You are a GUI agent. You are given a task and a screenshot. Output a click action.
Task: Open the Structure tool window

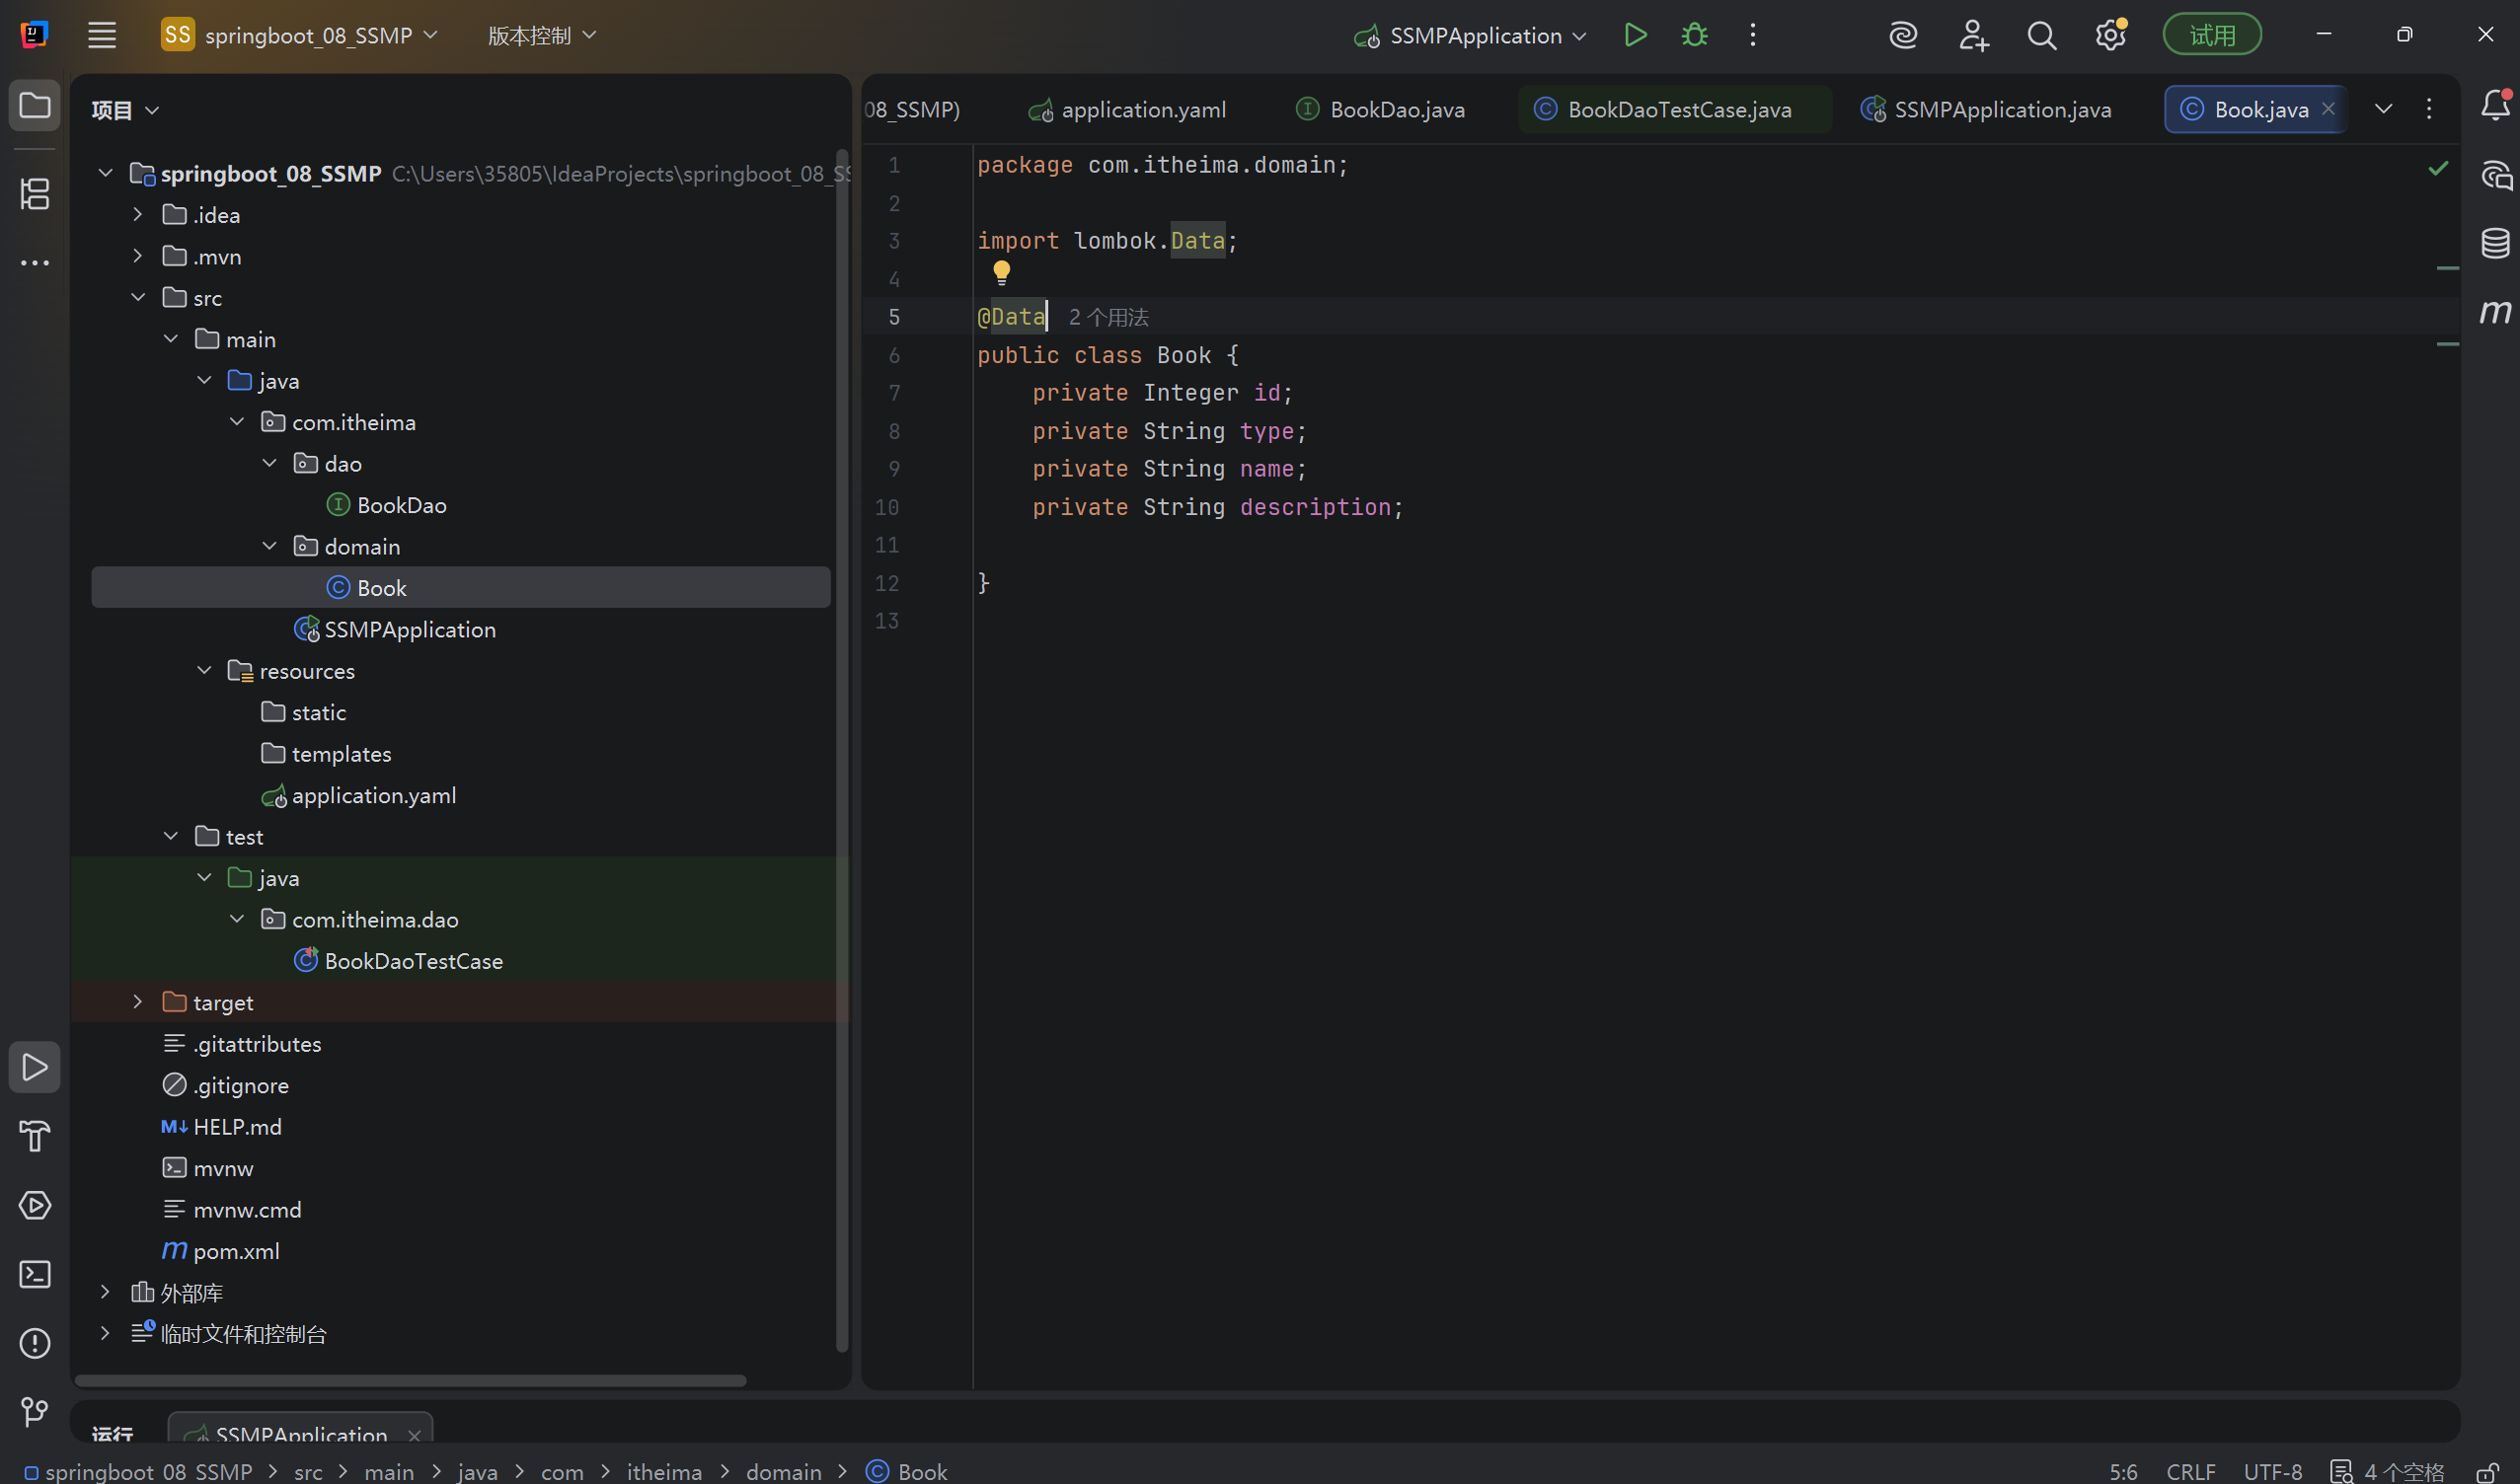pos(35,194)
